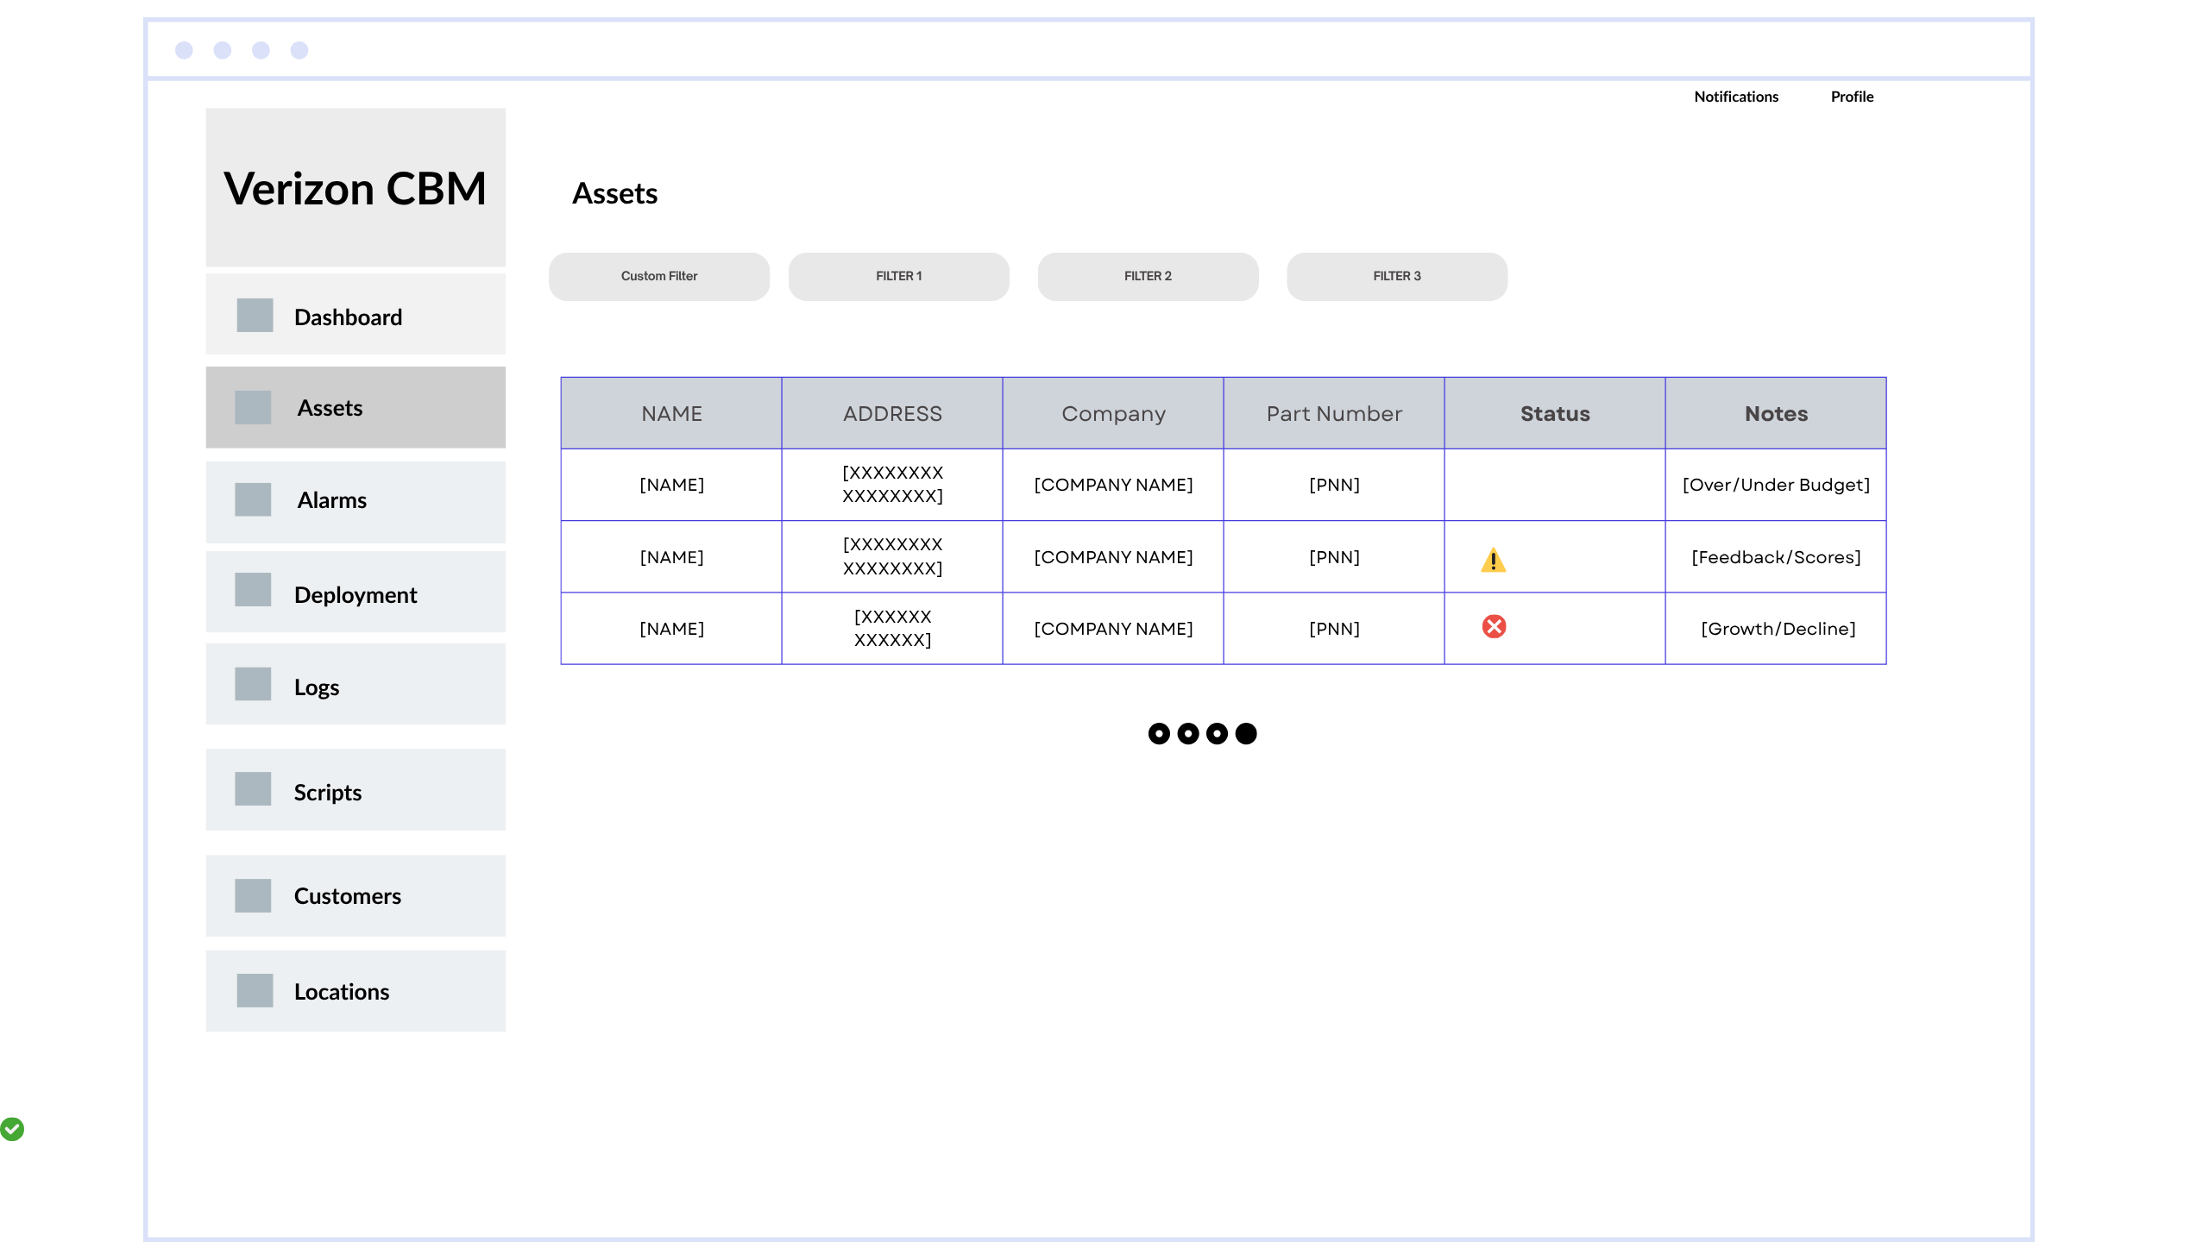Select the last filled pagination dot
Viewport: 2209px width, 1242px height.
[1246, 734]
